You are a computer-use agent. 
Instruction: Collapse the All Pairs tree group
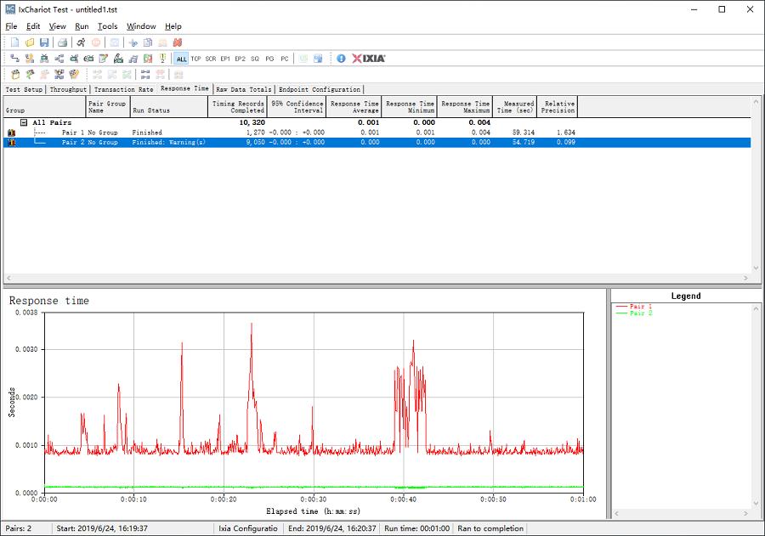pos(25,122)
